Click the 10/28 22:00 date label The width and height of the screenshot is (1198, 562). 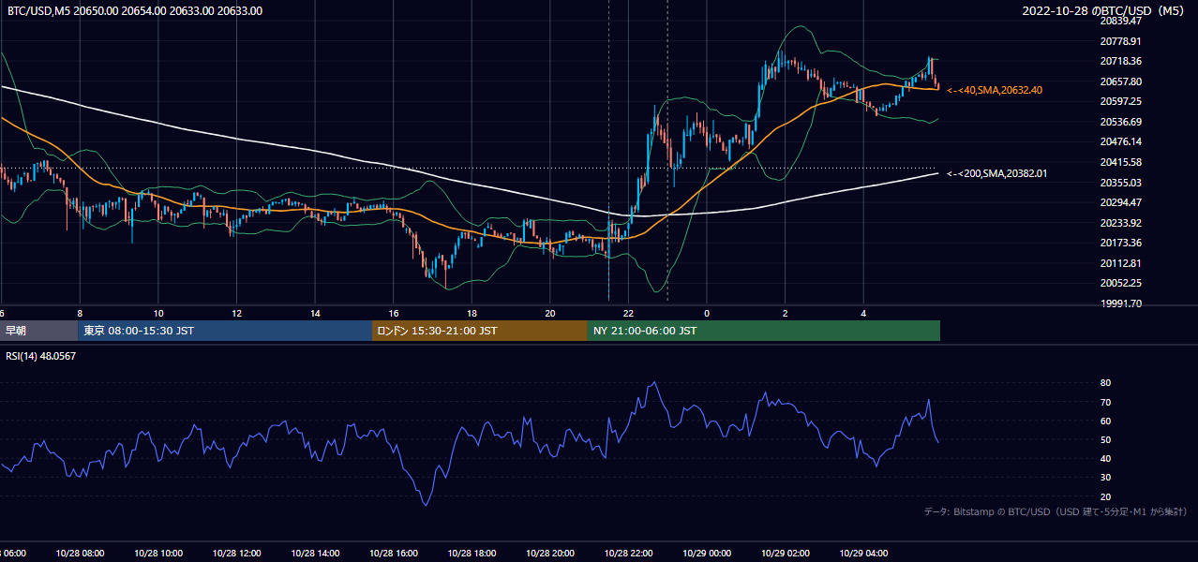629,554
